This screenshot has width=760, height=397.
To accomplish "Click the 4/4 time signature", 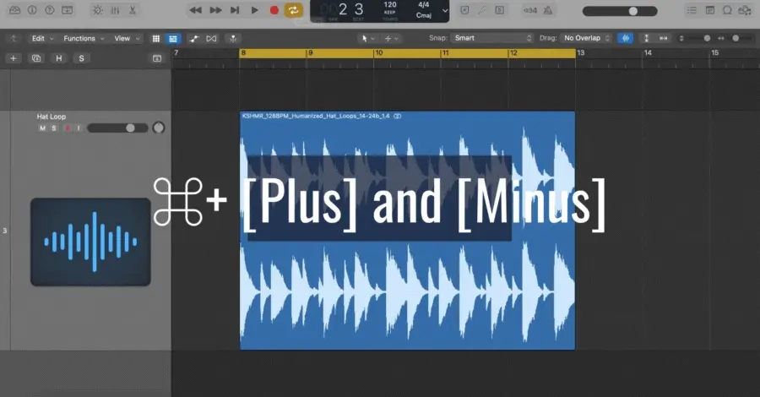I will point(423,5).
